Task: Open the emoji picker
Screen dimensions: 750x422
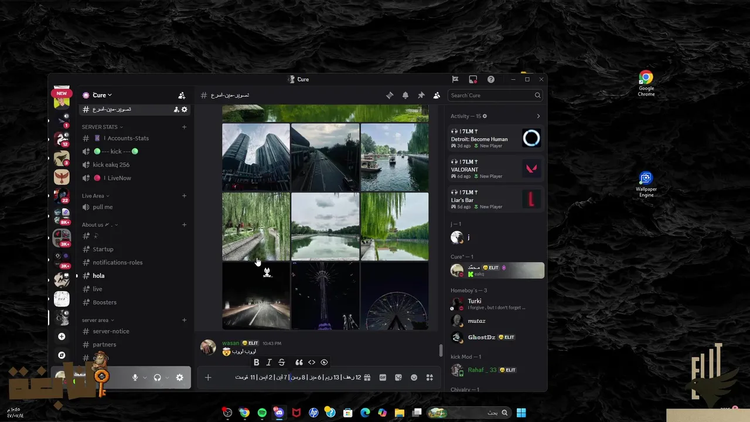Action: click(414, 377)
